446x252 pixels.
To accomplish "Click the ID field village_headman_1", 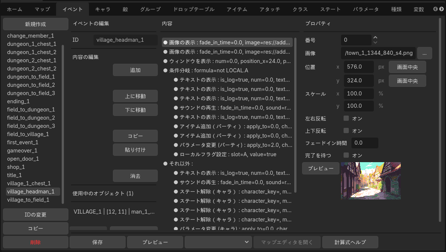I will pos(126,40).
